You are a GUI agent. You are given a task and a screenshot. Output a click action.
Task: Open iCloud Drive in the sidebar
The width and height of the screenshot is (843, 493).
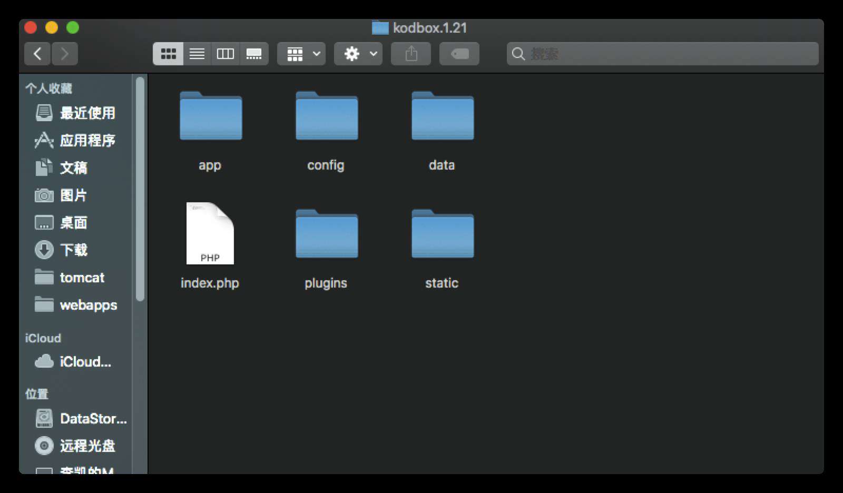[x=75, y=361]
